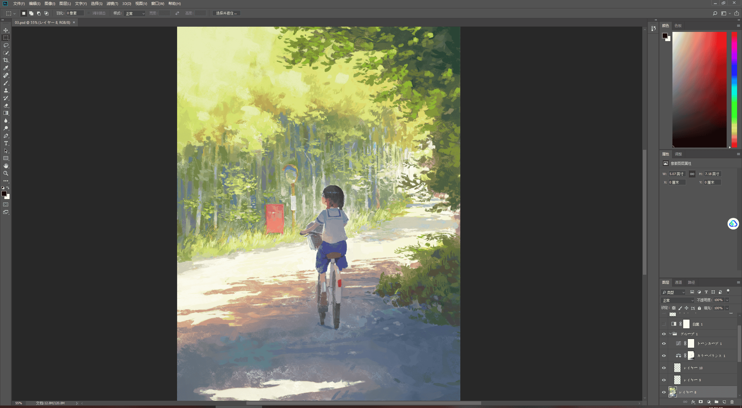Click the lock all padlock icon
The height and width of the screenshot is (408, 742).
pyautogui.click(x=699, y=308)
